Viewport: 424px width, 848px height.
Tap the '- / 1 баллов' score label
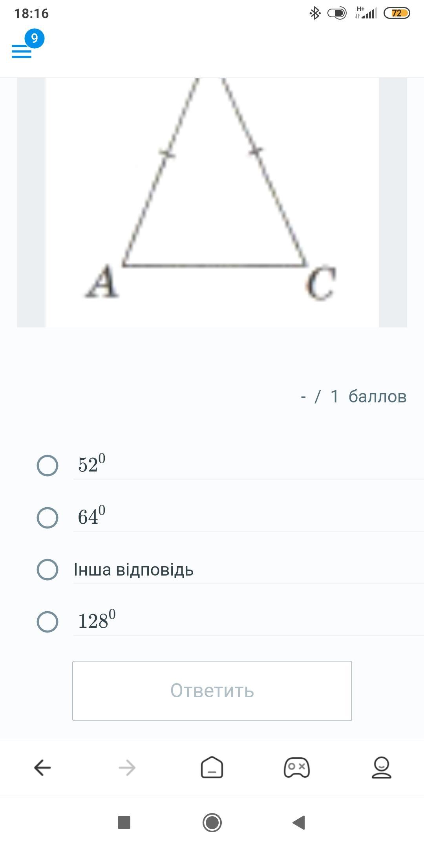[353, 397]
